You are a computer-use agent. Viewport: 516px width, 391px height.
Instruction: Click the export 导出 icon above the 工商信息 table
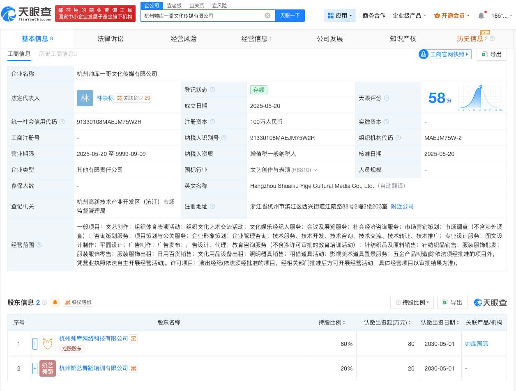tap(491, 54)
